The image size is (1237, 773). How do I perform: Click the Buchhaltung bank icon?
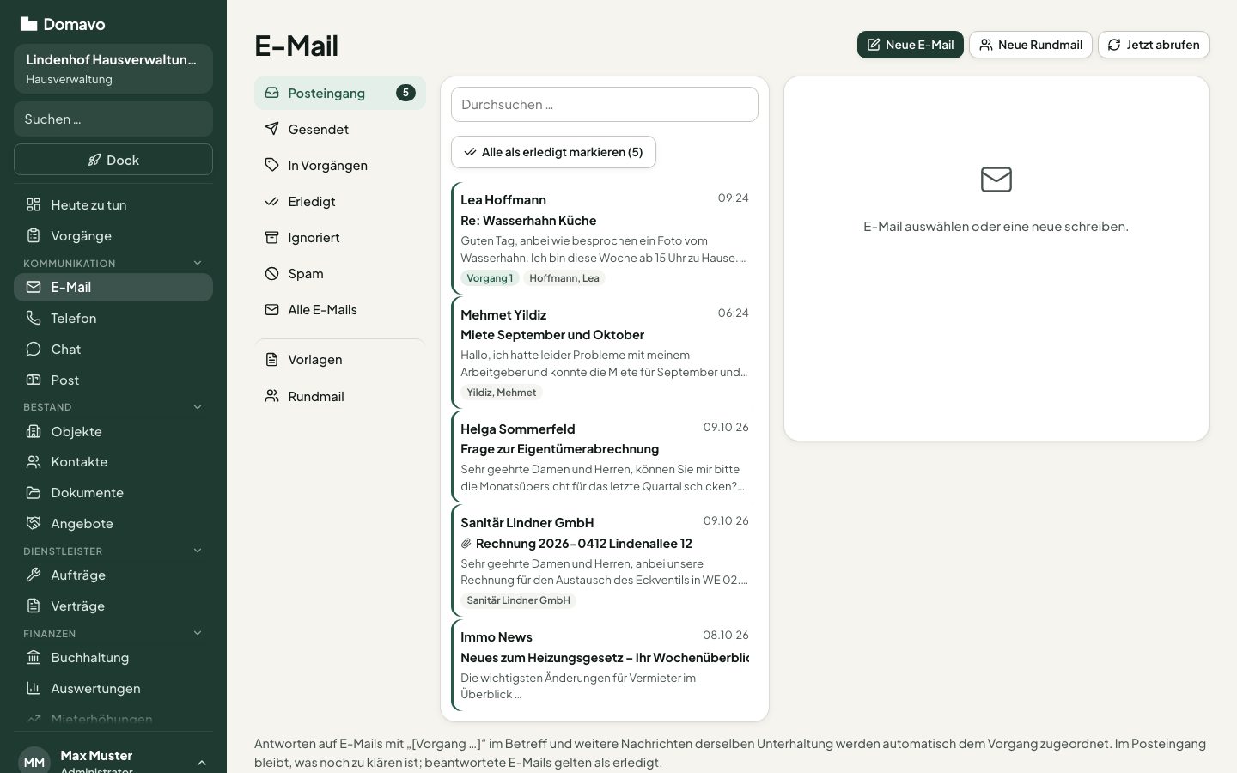[x=34, y=657]
